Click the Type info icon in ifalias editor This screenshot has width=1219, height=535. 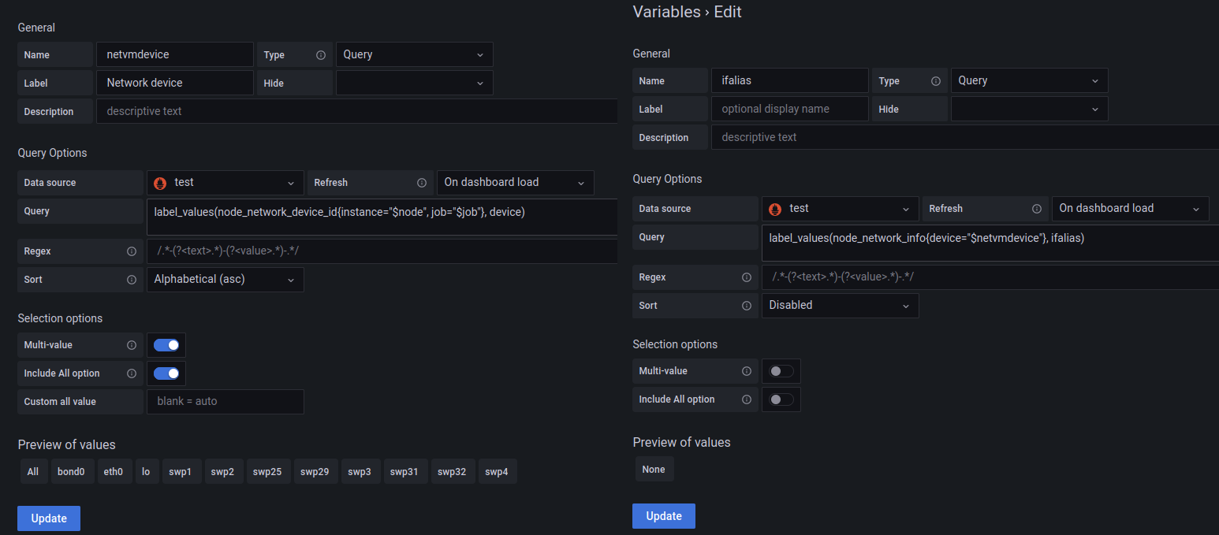pos(936,81)
